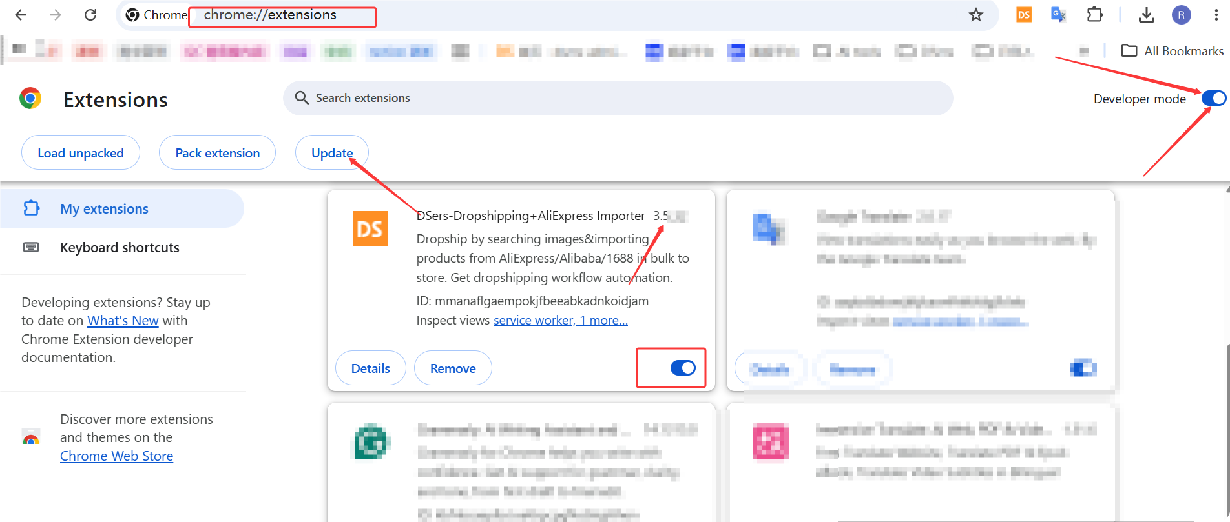Open Details for DSers extension
1230x522 pixels.
click(x=371, y=368)
